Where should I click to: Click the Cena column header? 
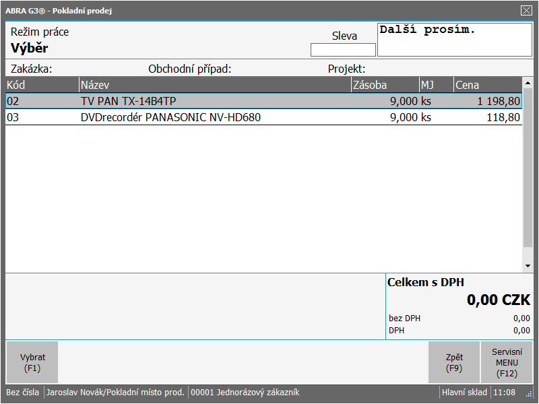point(486,85)
